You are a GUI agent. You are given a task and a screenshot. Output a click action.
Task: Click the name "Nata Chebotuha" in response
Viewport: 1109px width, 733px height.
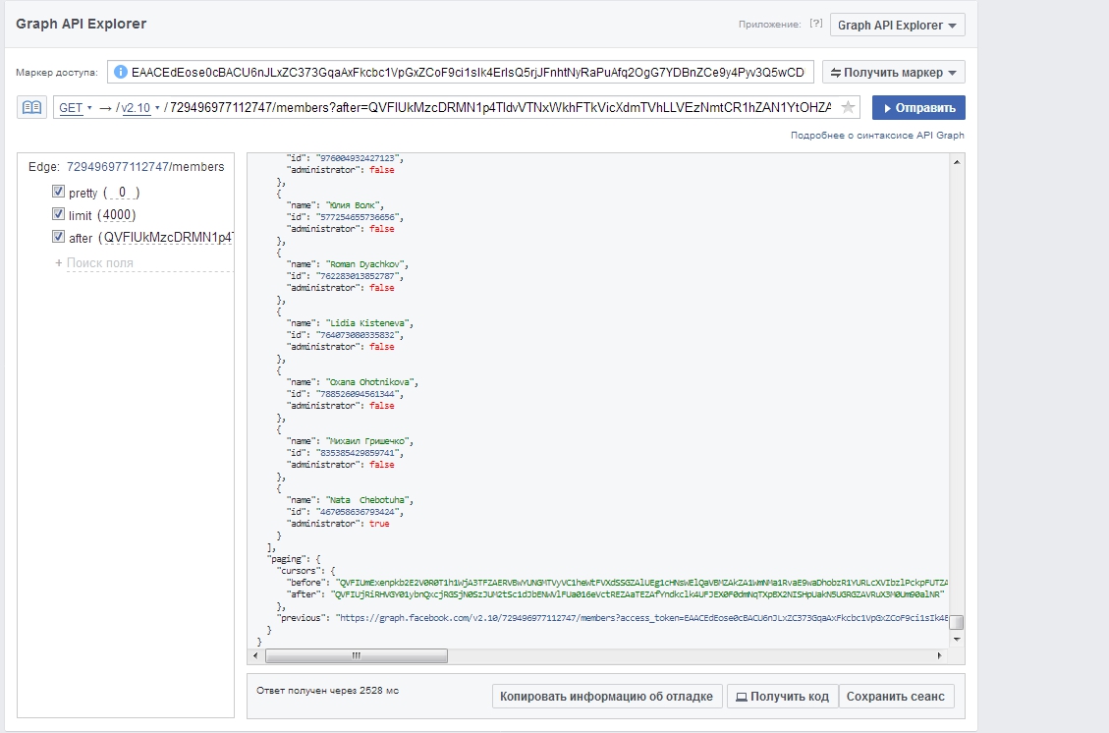[367, 499]
